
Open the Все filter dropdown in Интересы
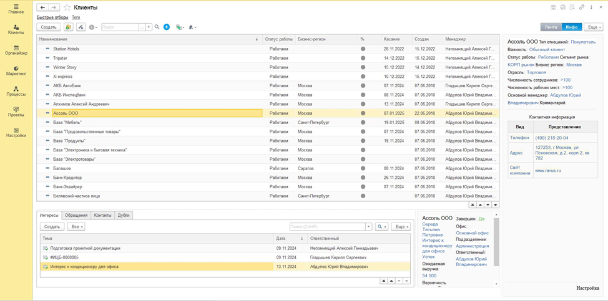click(76, 227)
